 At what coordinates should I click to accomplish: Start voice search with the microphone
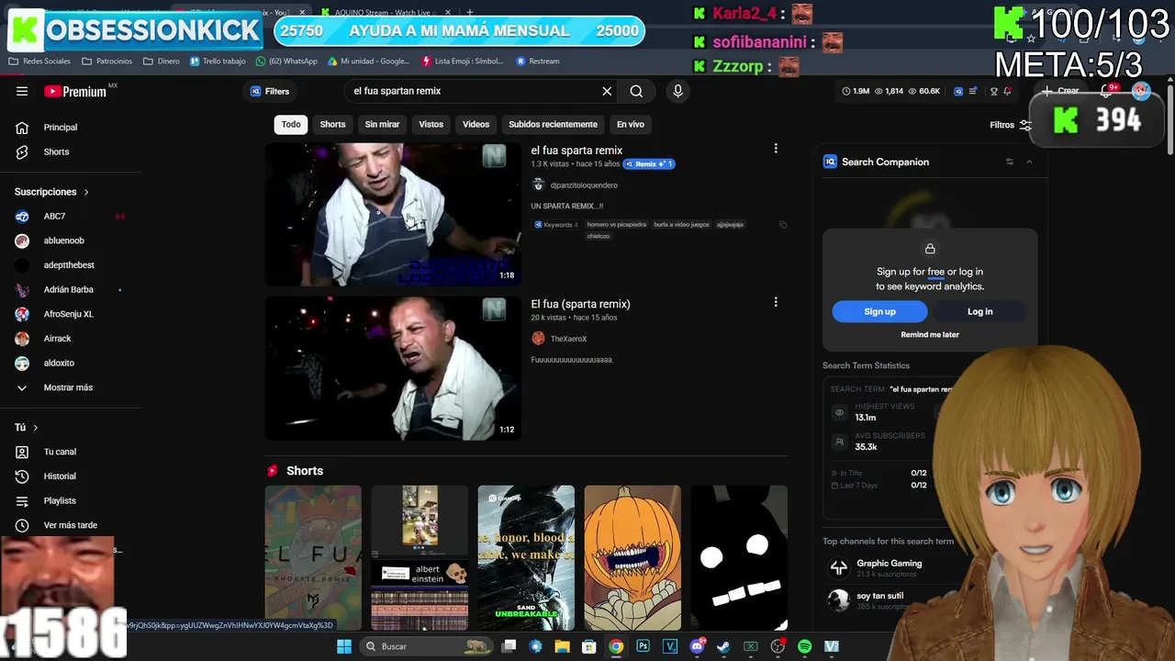[x=677, y=91]
